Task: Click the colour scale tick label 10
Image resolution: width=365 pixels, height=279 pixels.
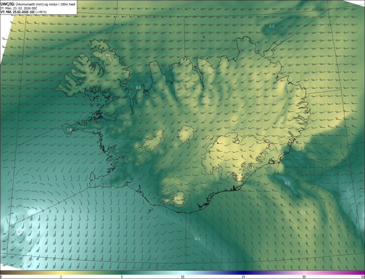Action: pyautogui.click(x=182, y=277)
